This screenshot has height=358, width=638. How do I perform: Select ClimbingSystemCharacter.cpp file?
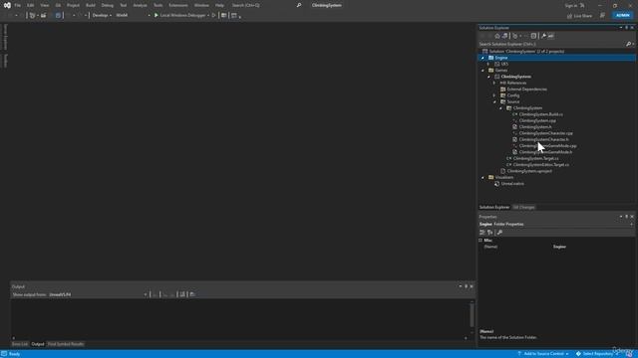click(x=545, y=133)
